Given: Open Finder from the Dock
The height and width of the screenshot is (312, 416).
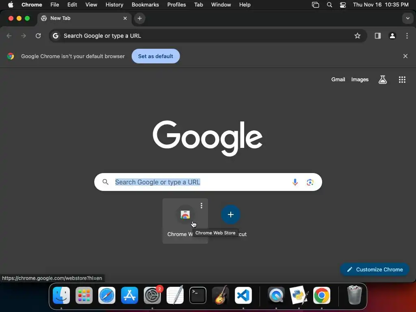Looking at the screenshot, I should pos(61,295).
